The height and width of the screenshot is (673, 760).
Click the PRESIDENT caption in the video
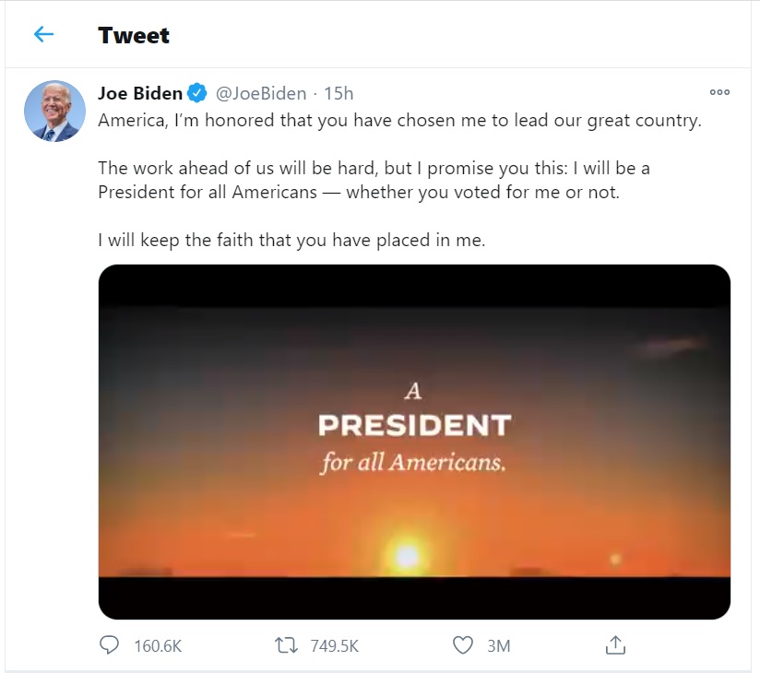pos(414,426)
